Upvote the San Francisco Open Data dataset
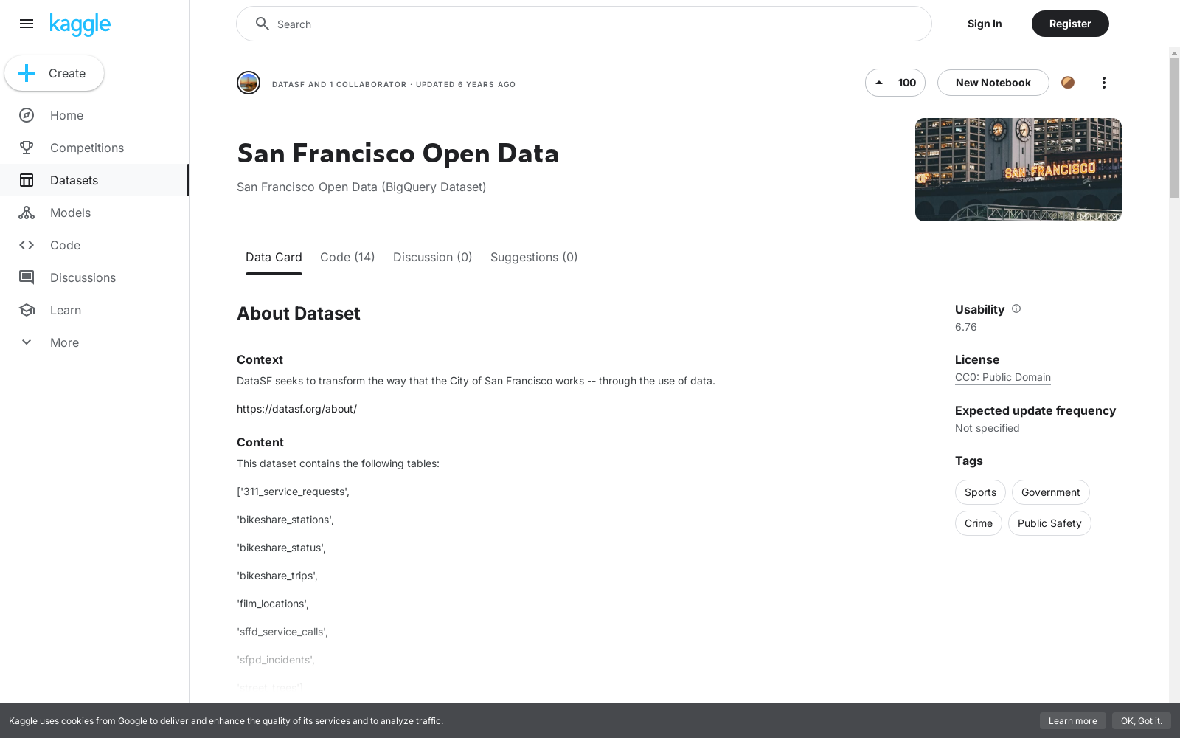Image resolution: width=1180 pixels, height=738 pixels. [x=878, y=83]
